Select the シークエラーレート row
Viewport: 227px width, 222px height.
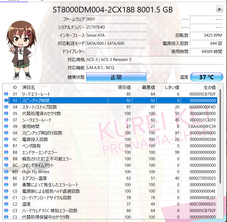[x=110, y=120]
